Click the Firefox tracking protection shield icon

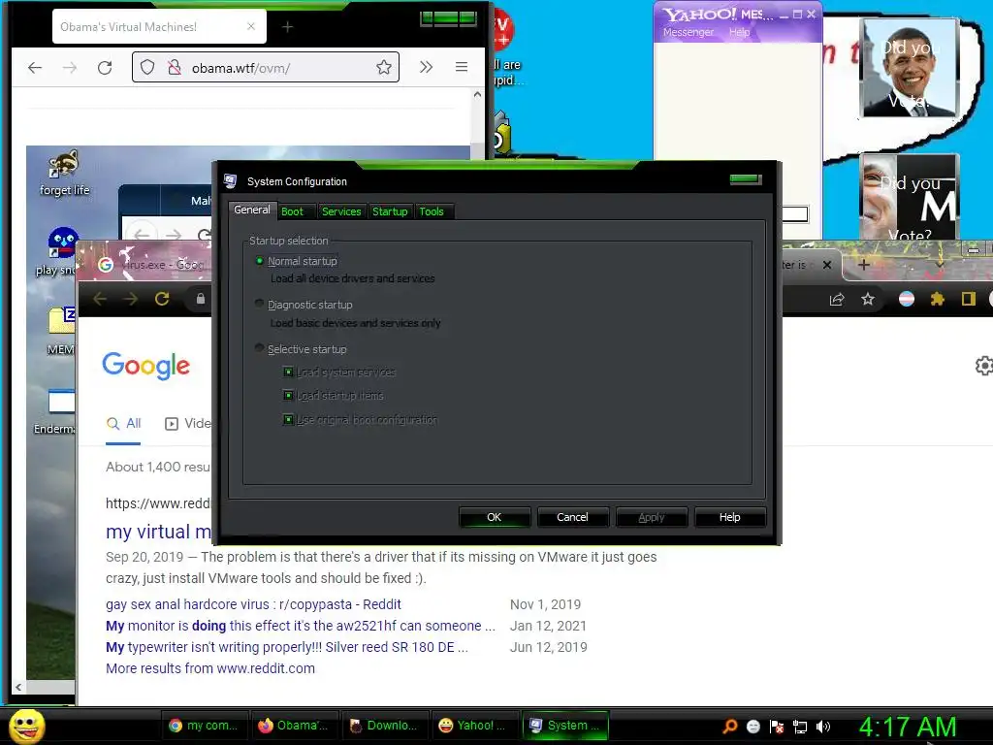147,67
